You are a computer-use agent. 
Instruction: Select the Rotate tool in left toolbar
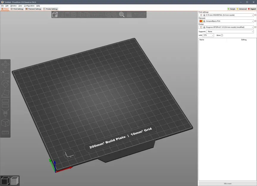coord(5,84)
